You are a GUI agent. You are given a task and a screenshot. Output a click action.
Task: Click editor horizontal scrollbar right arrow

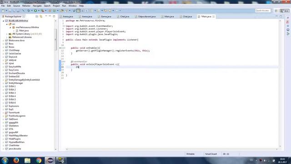[277, 149]
